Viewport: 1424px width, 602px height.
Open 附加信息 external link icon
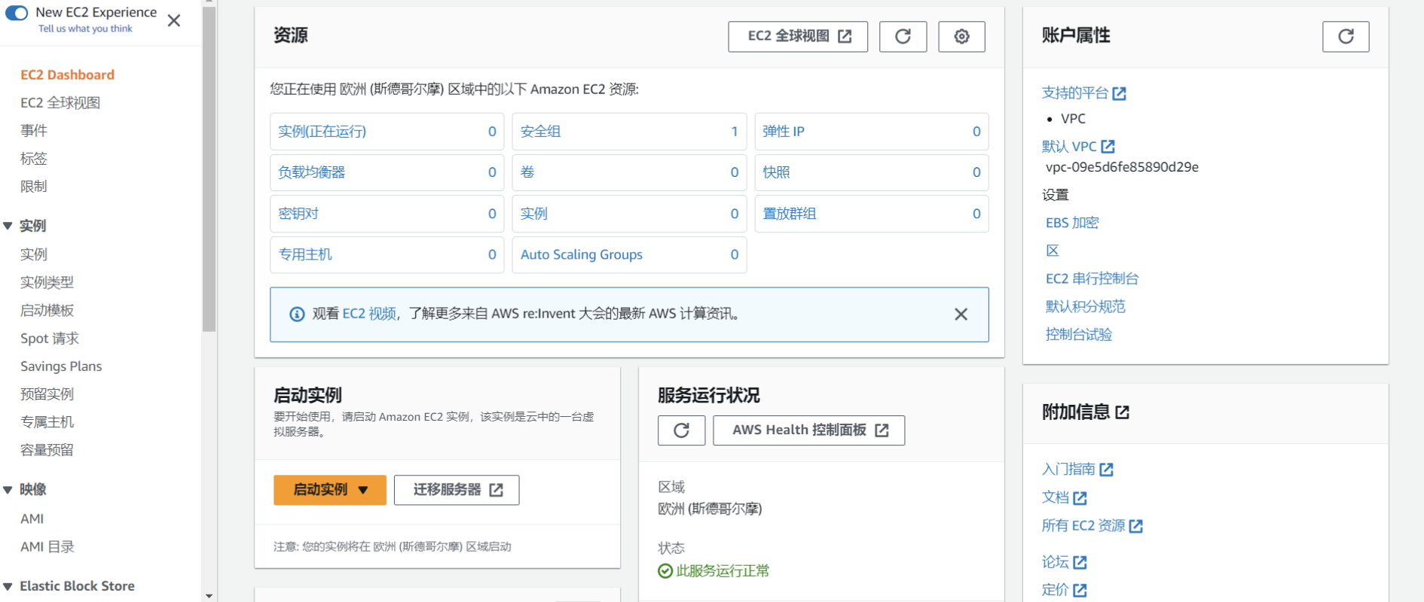pyautogui.click(x=1122, y=412)
